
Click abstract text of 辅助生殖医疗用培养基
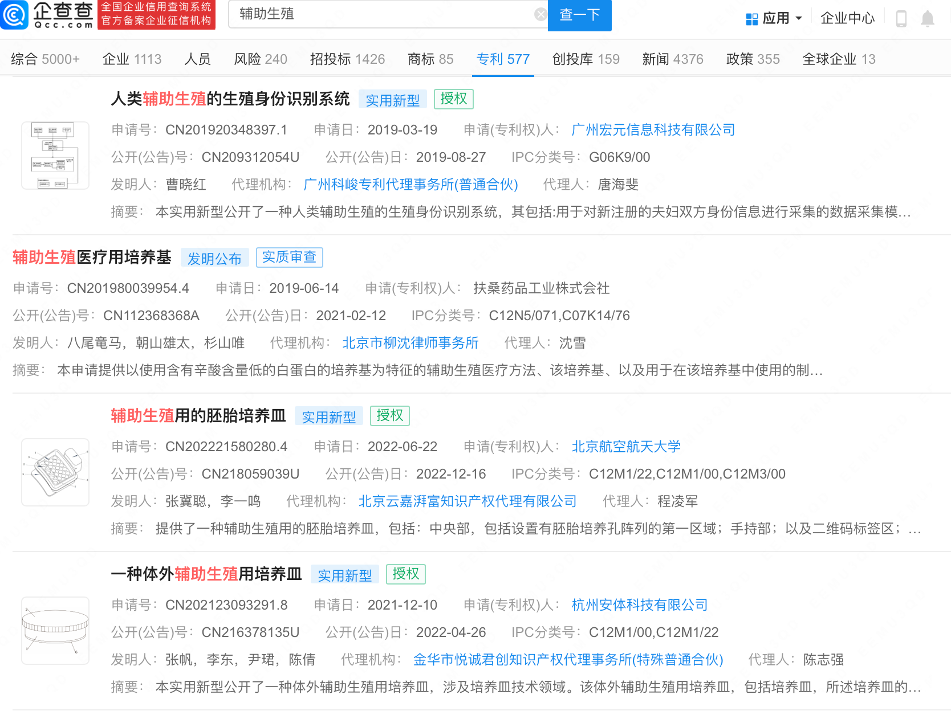coord(440,370)
